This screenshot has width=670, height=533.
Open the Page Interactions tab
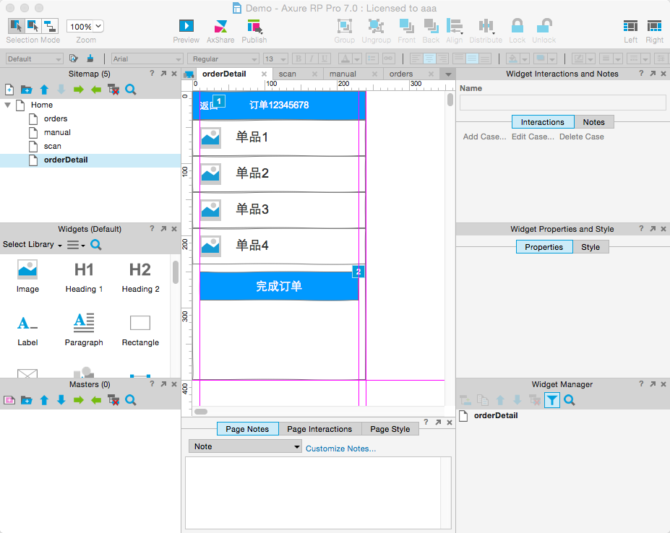pos(319,429)
